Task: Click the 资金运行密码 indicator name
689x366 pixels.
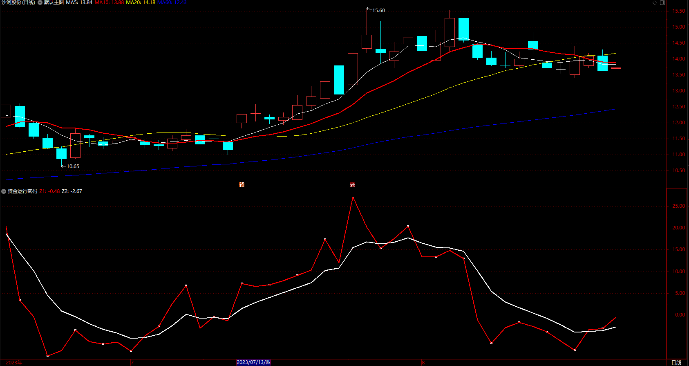Action: coord(22,191)
